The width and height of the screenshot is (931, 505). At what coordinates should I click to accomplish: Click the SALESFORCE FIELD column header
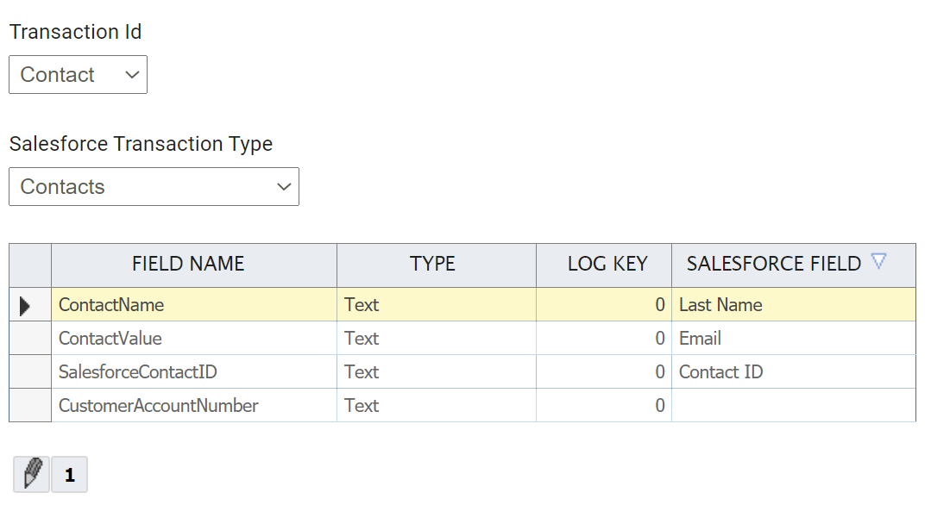pos(774,264)
